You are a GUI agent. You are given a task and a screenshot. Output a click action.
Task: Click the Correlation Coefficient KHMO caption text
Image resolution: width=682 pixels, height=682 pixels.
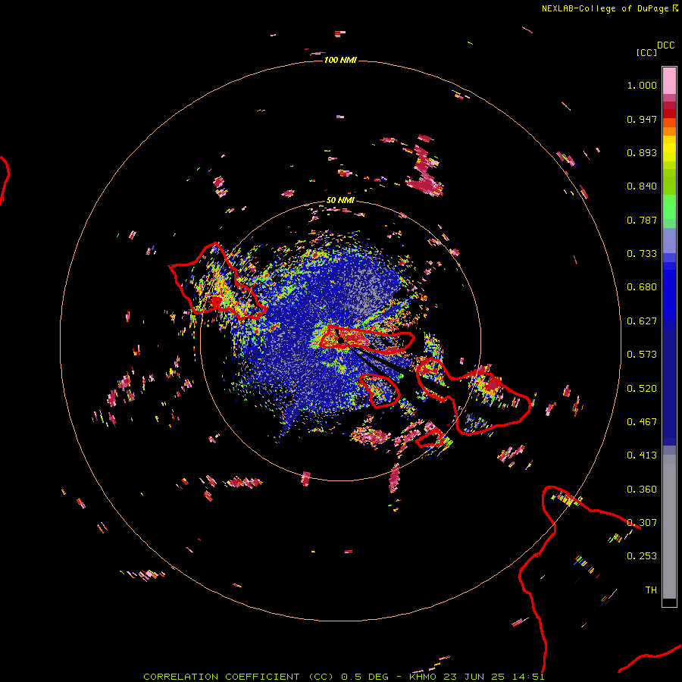pos(343,677)
